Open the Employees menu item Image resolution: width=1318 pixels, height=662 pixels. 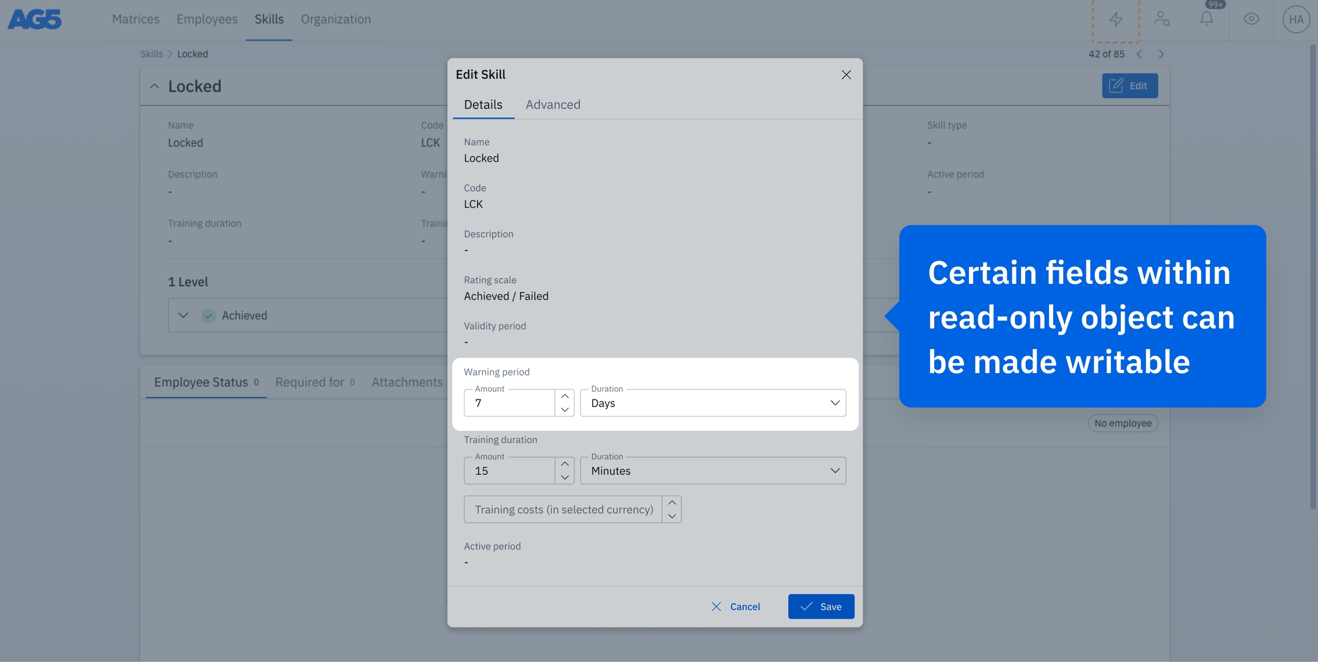click(207, 19)
